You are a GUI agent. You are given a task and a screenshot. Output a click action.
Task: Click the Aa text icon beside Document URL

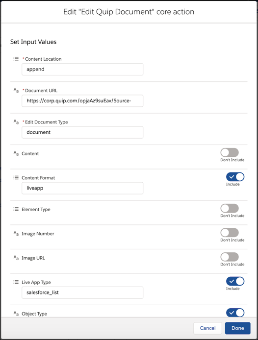(16, 90)
